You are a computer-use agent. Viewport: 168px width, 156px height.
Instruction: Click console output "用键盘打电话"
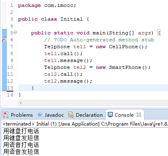pyautogui.click(x=21, y=131)
